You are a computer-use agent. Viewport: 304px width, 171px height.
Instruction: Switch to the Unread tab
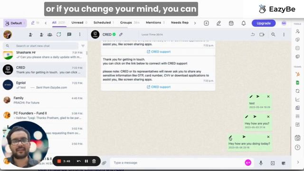(x=79, y=23)
